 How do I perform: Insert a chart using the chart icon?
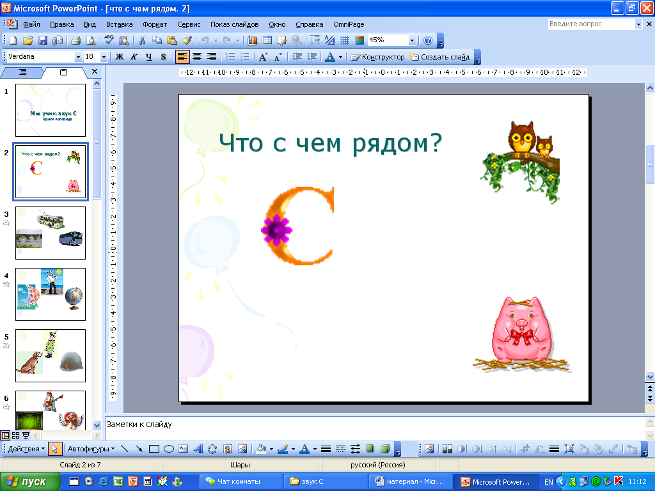point(252,40)
